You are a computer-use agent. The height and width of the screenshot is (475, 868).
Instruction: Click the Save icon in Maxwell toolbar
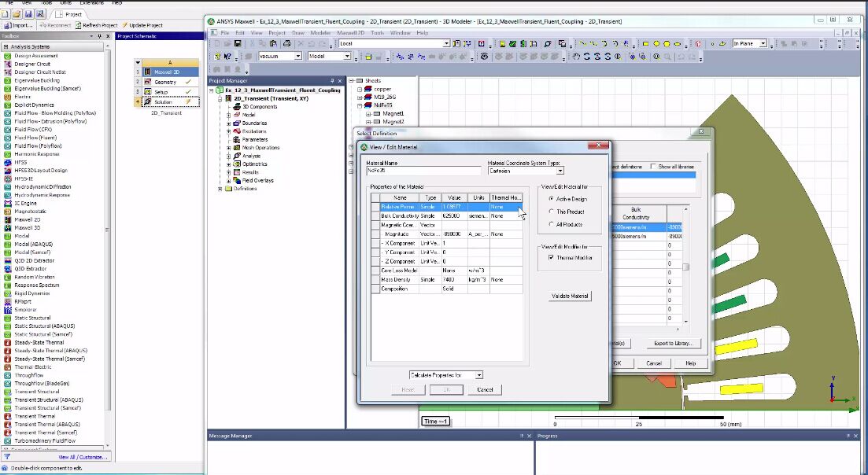click(238, 44)
